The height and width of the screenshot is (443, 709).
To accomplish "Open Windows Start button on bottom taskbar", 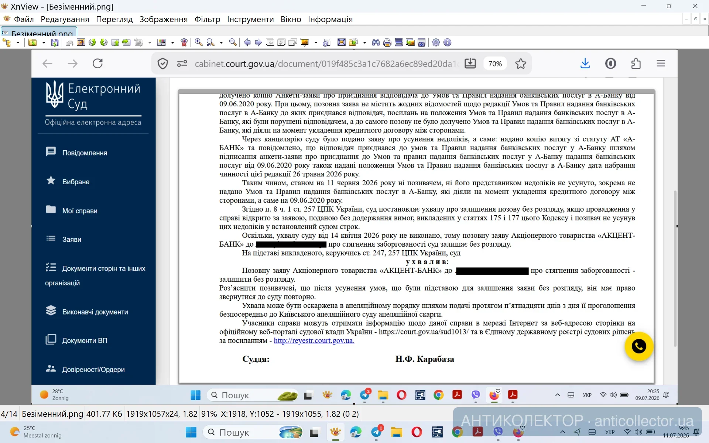I will coord(191,432).
